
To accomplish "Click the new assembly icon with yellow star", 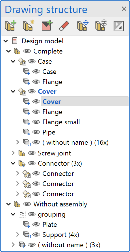I will [29, 25].
